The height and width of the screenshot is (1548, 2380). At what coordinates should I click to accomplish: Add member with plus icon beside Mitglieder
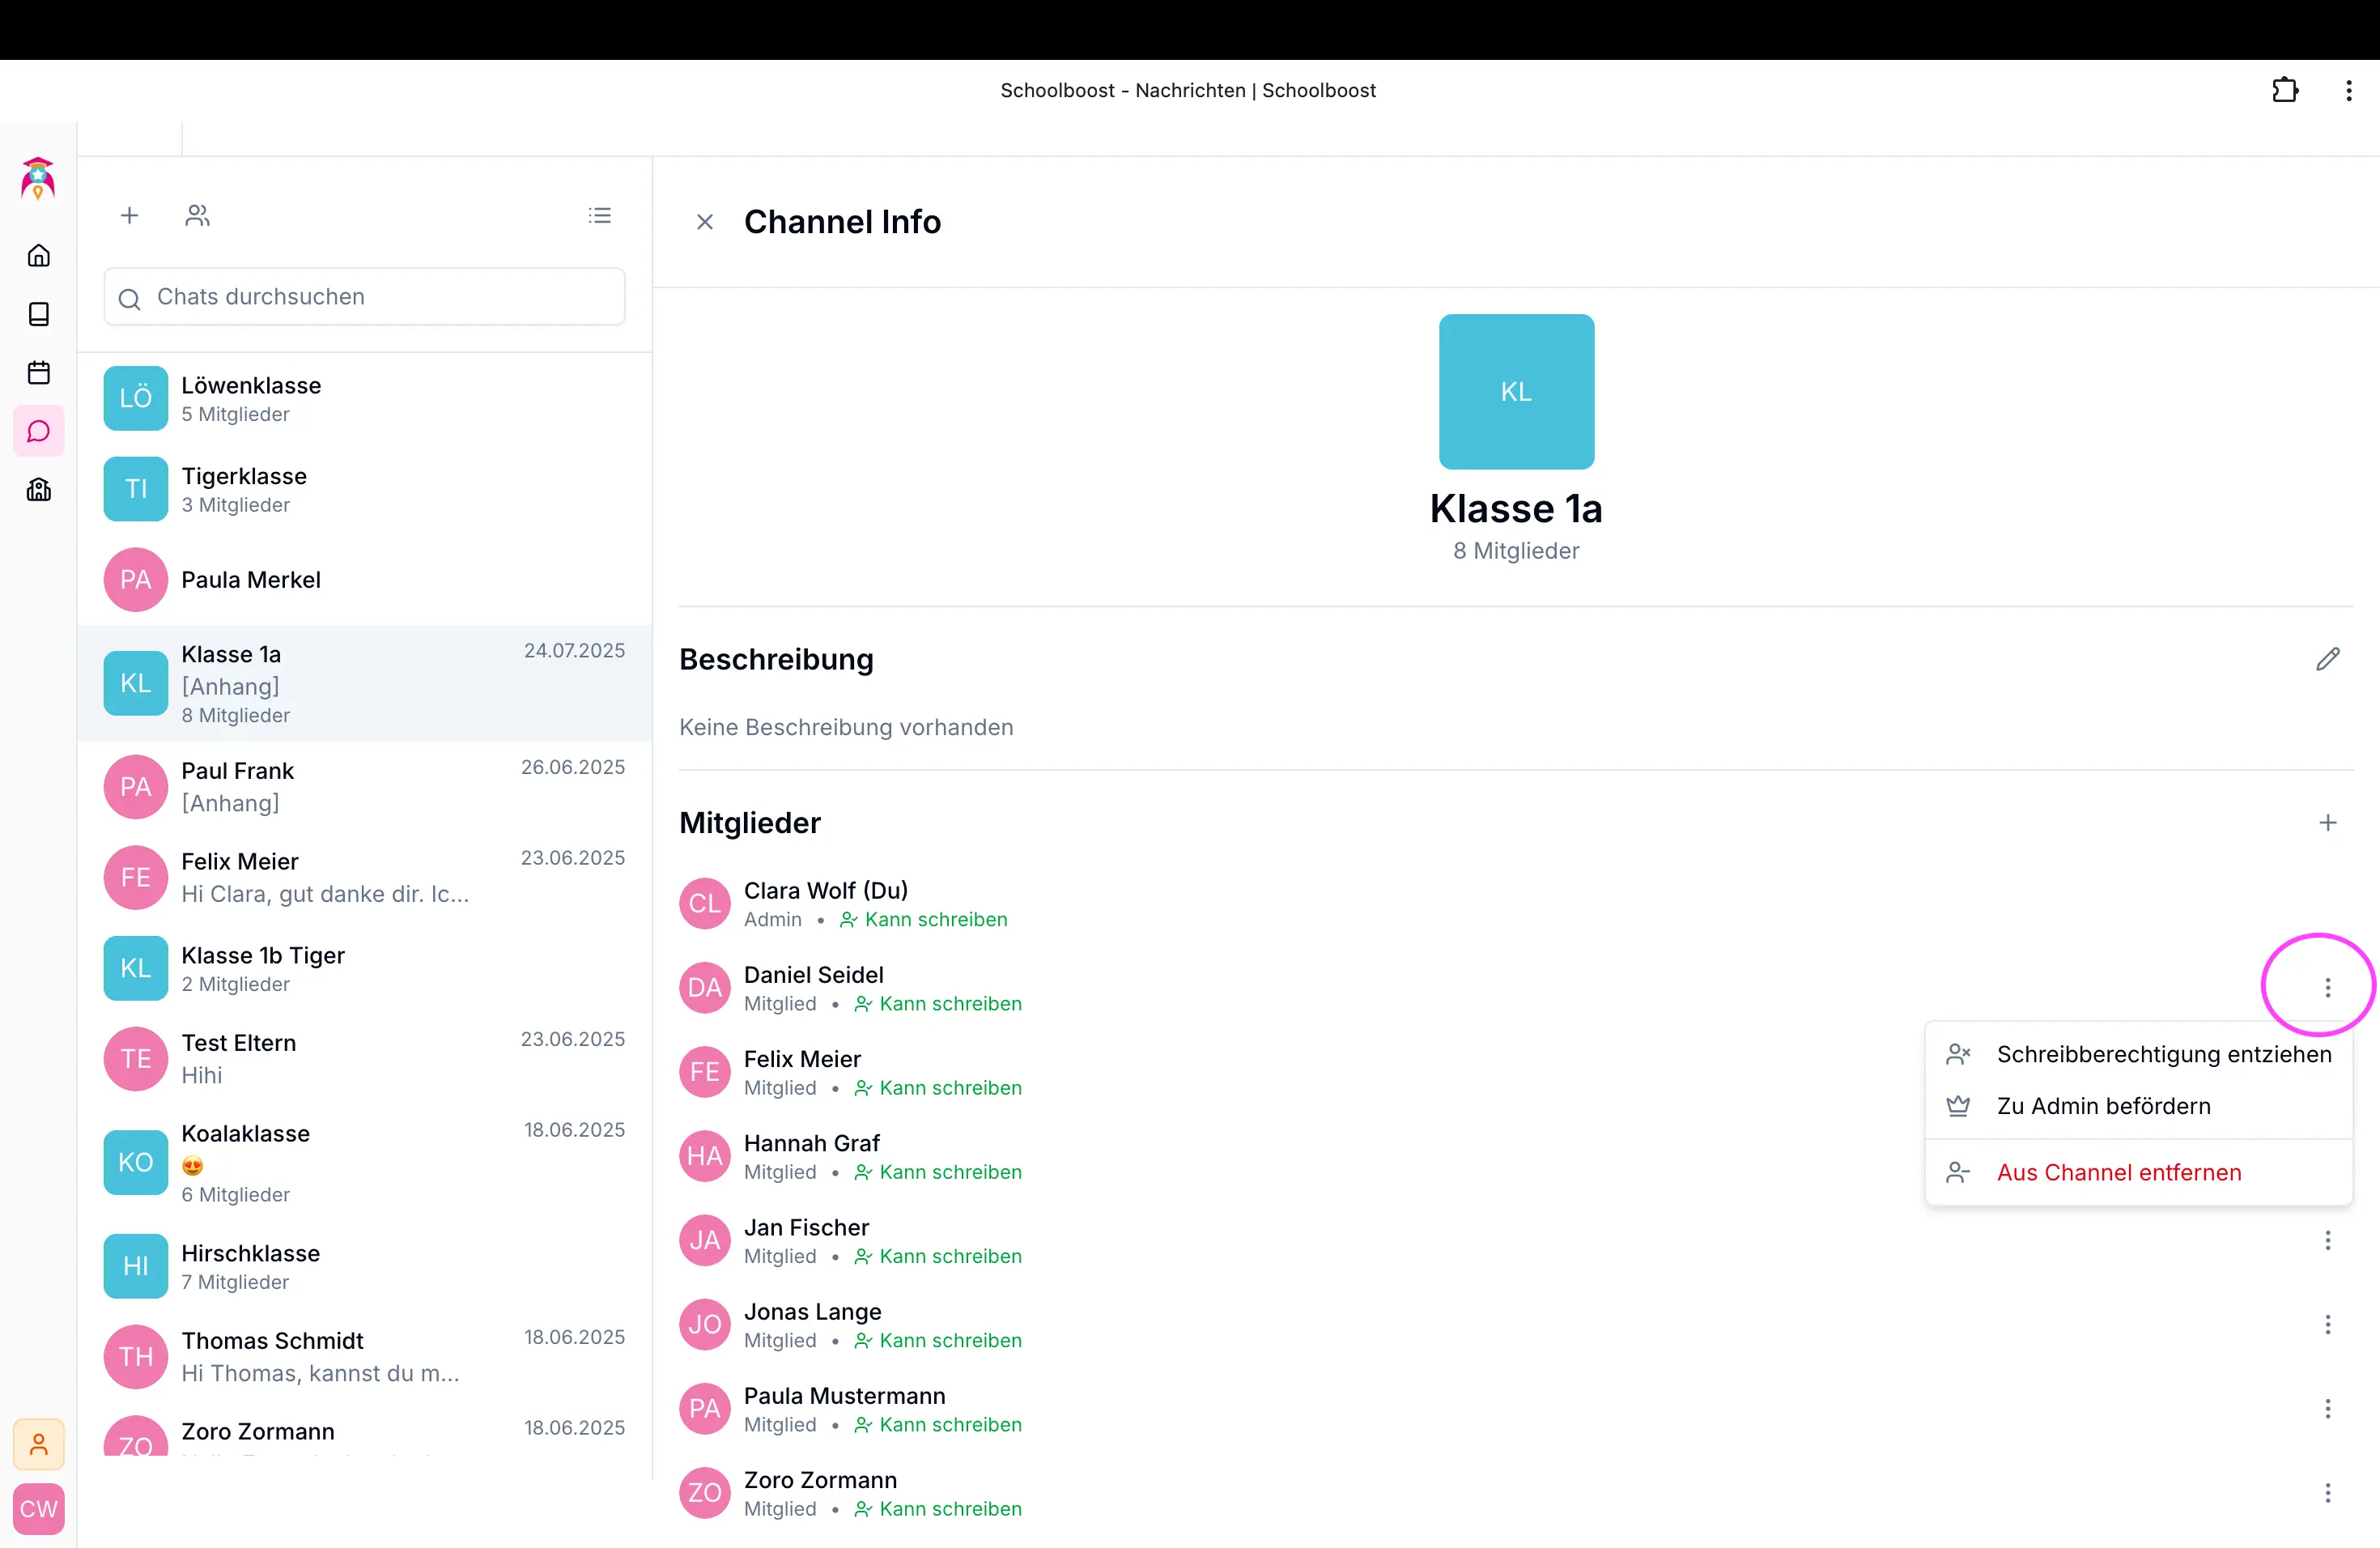click(x=2327, y=823)
